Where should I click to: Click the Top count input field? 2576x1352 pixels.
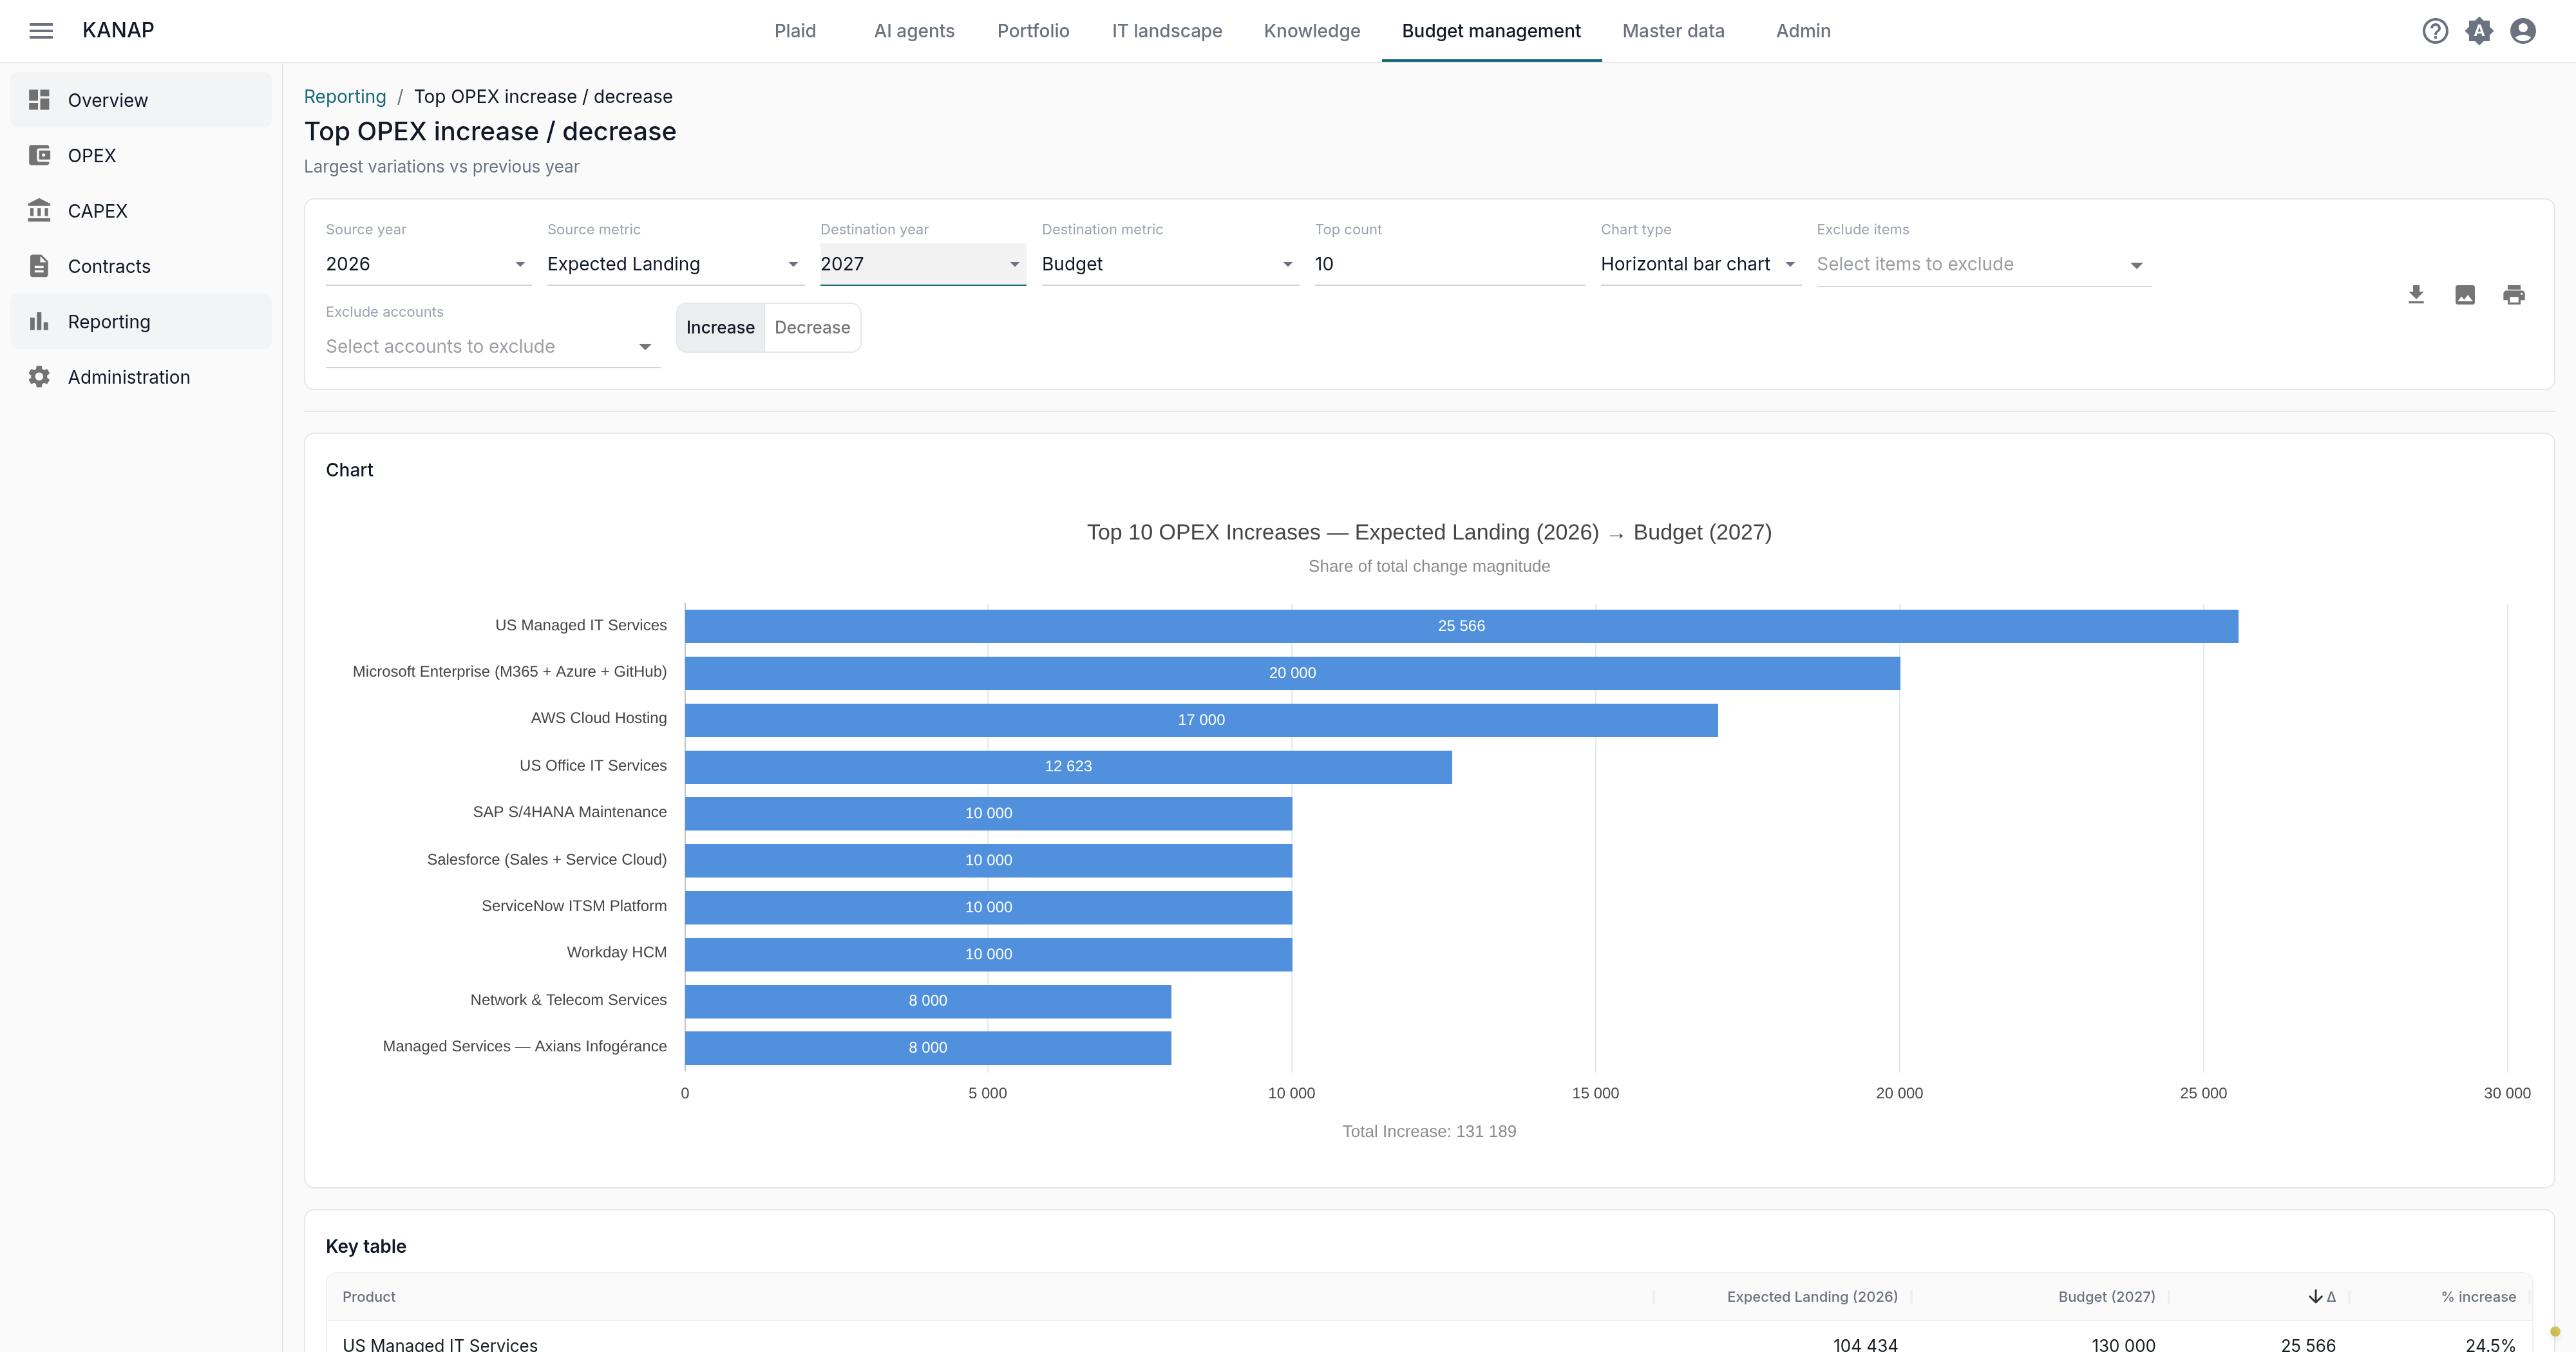[1449, 264]
